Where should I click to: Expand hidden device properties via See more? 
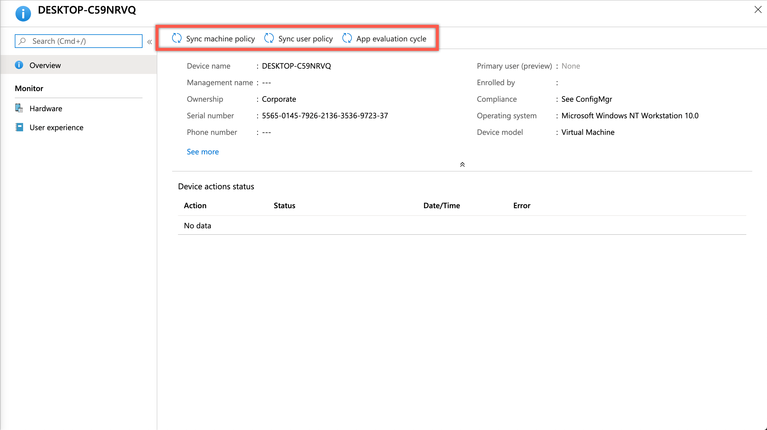pyautogui.click(x=203, y=152)
